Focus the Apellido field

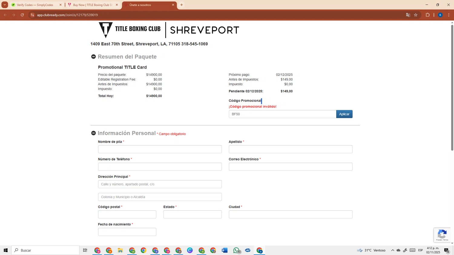(291, 149)
